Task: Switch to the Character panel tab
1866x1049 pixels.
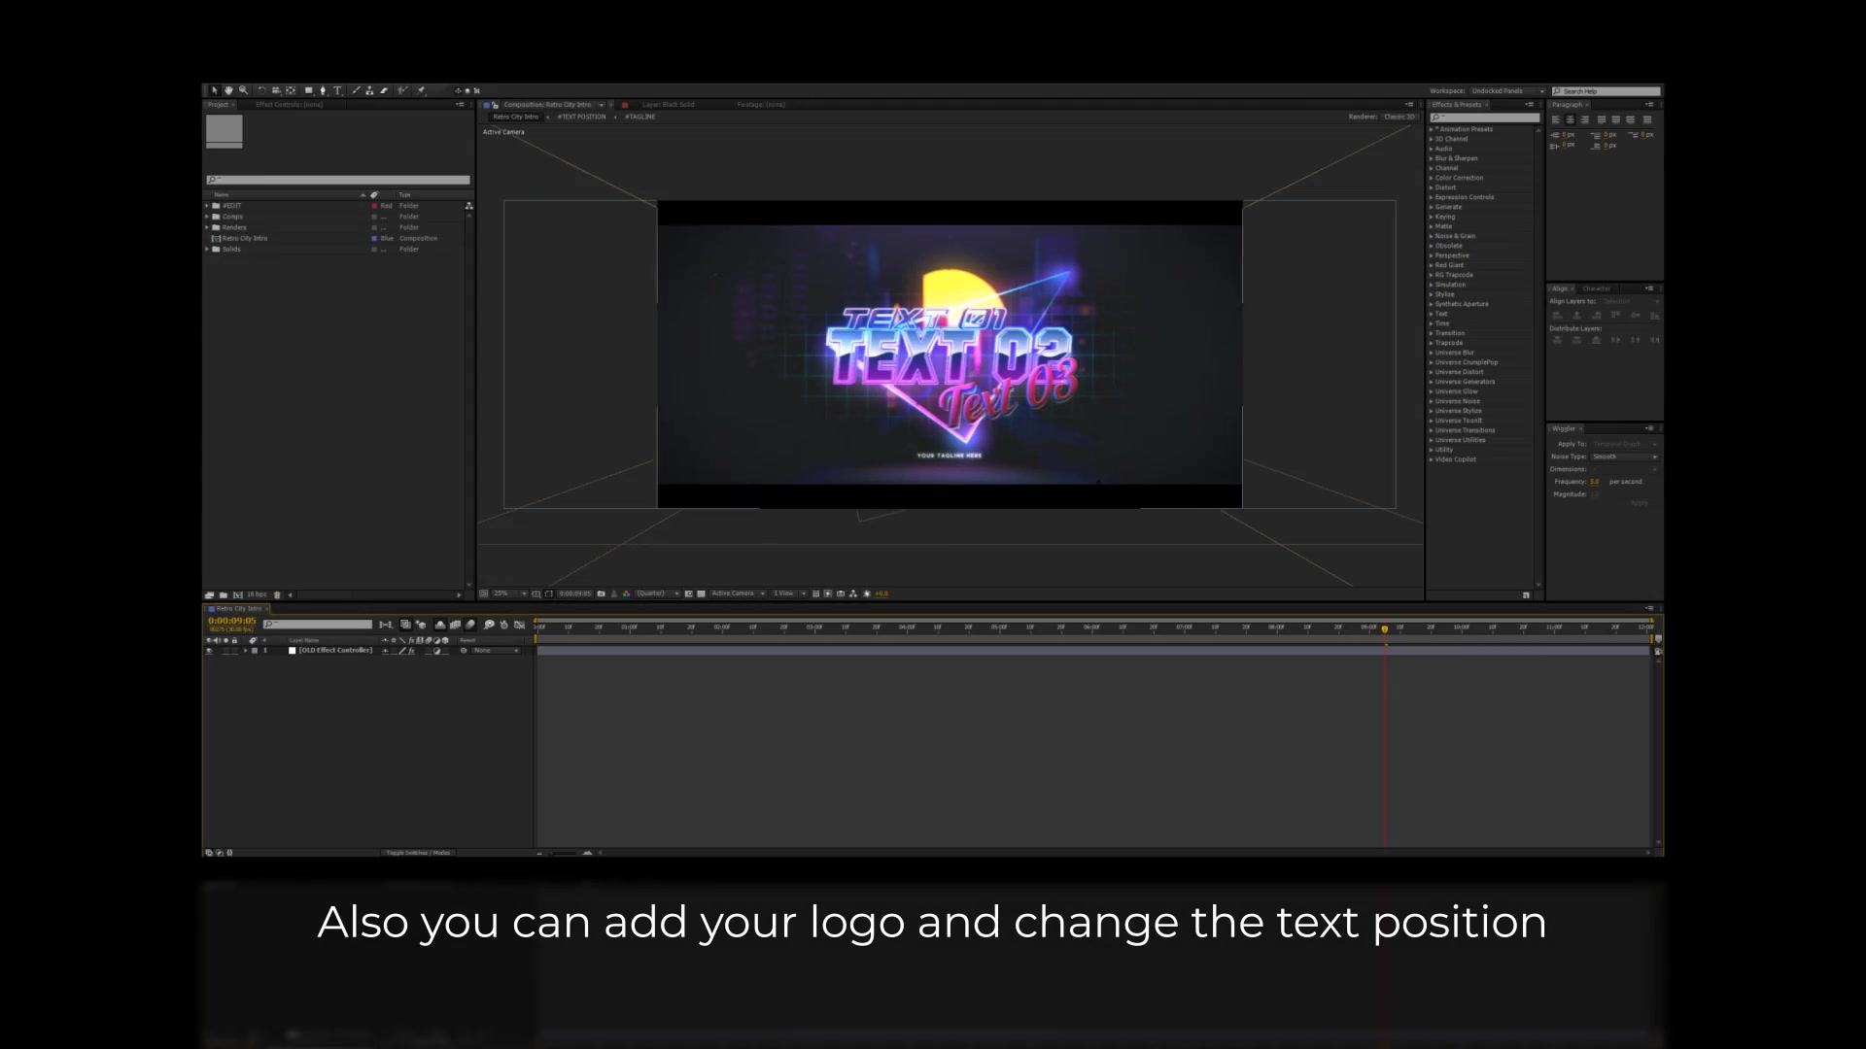Action: (1596, 288)
